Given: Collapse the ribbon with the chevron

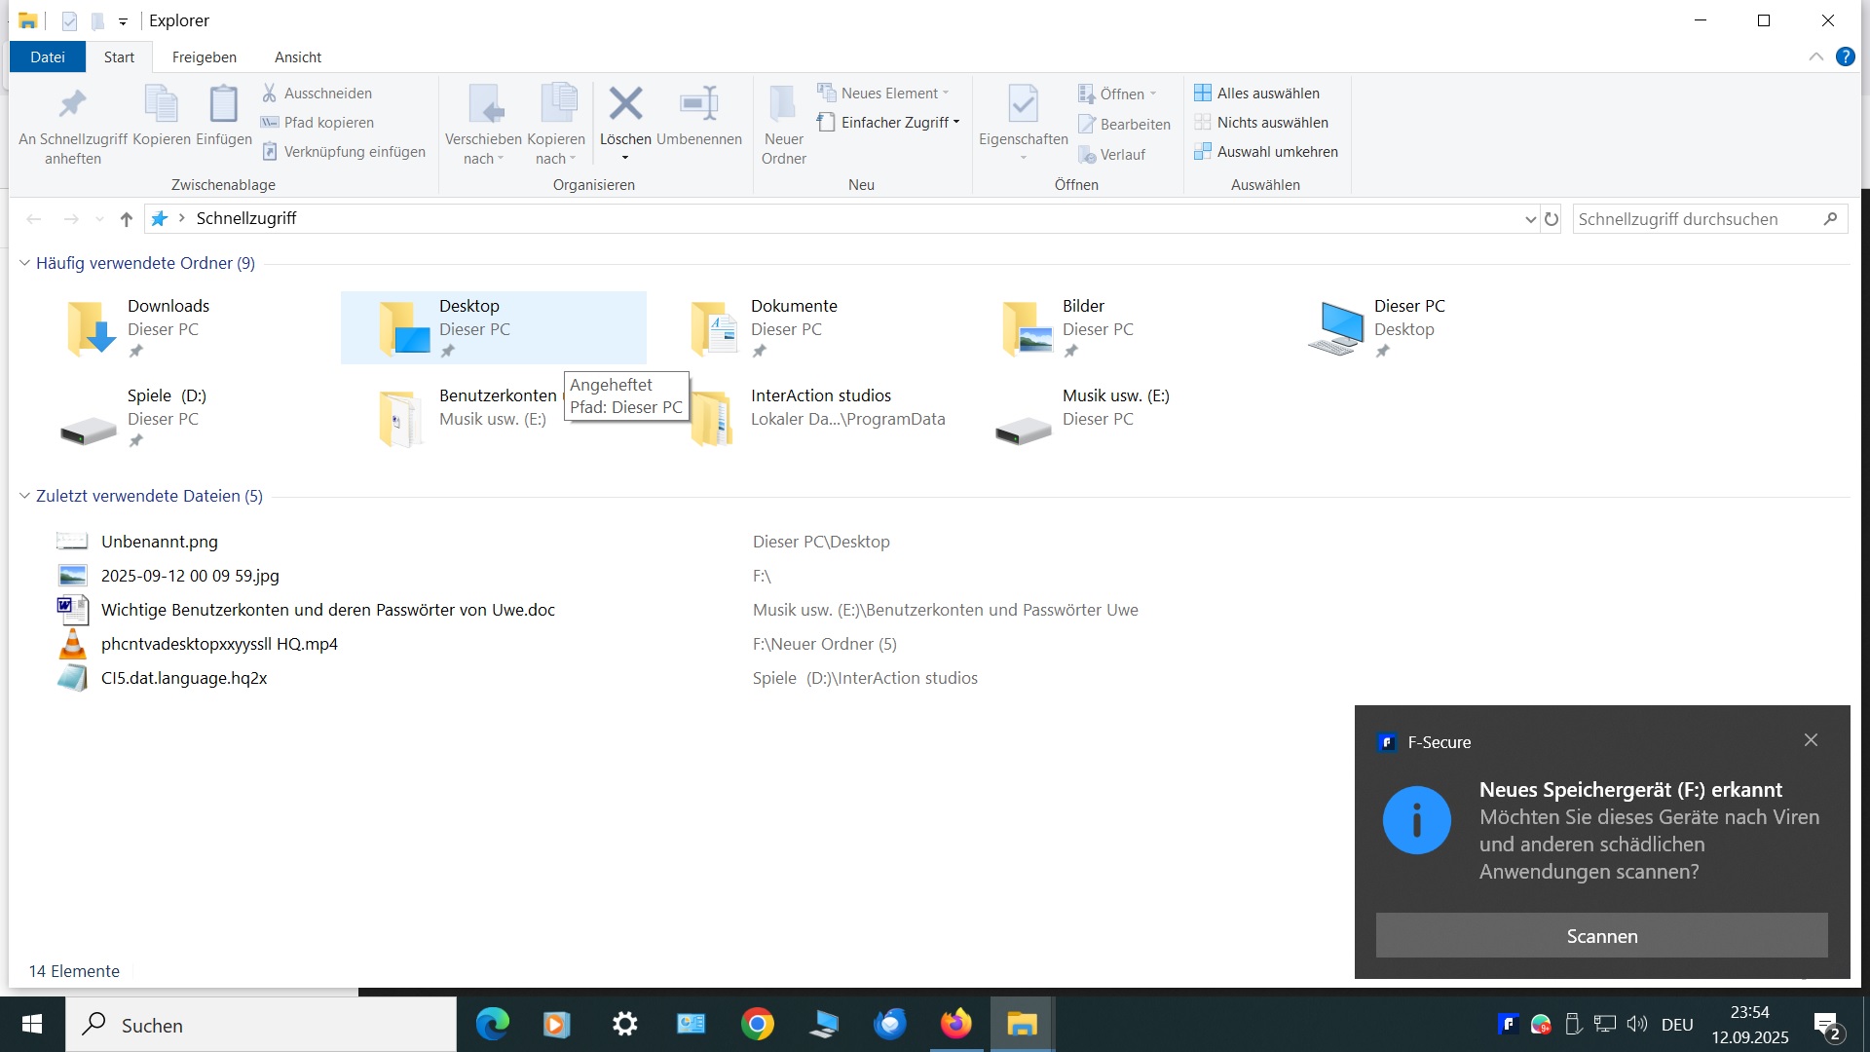Looking at the screenshot, I should point(1816,56).
